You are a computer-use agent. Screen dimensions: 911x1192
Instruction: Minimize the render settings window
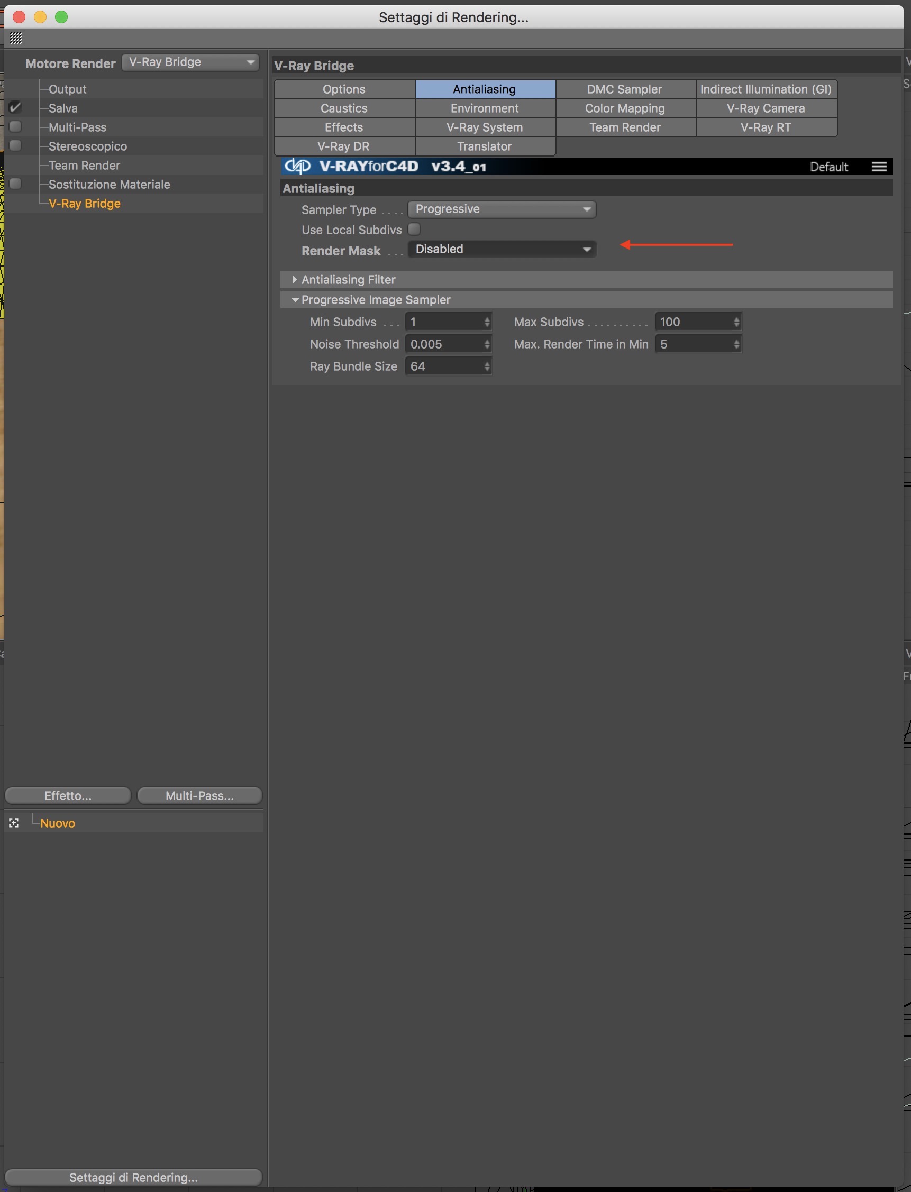(40, 17)
